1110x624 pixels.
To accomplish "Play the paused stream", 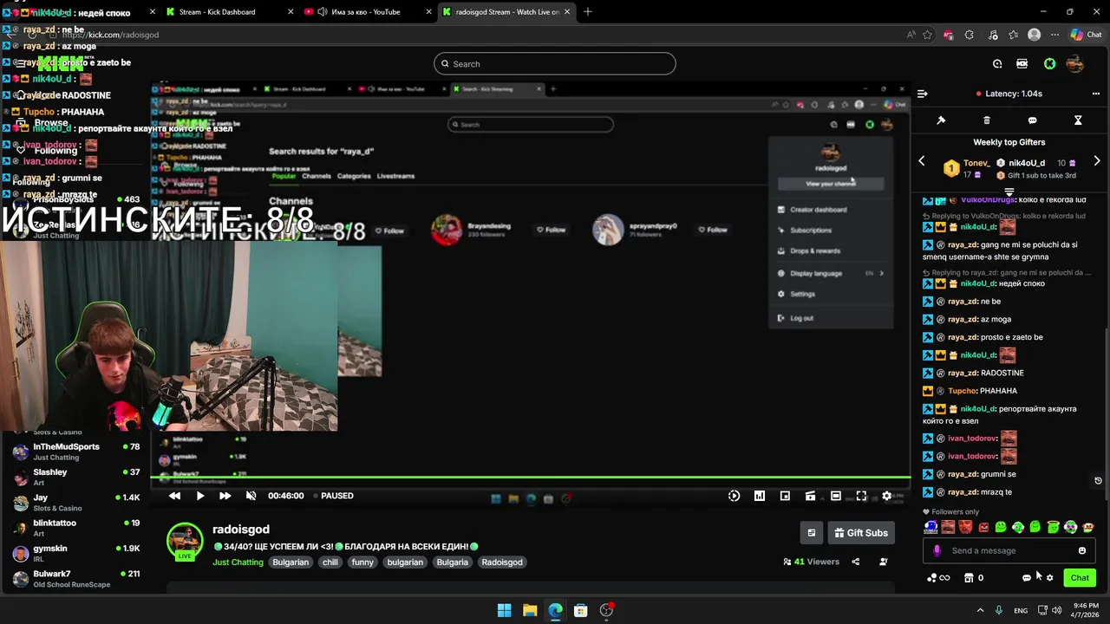I will tap(200, 496).
